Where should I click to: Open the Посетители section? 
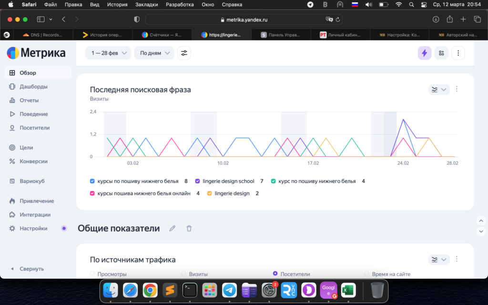point(34,128)
